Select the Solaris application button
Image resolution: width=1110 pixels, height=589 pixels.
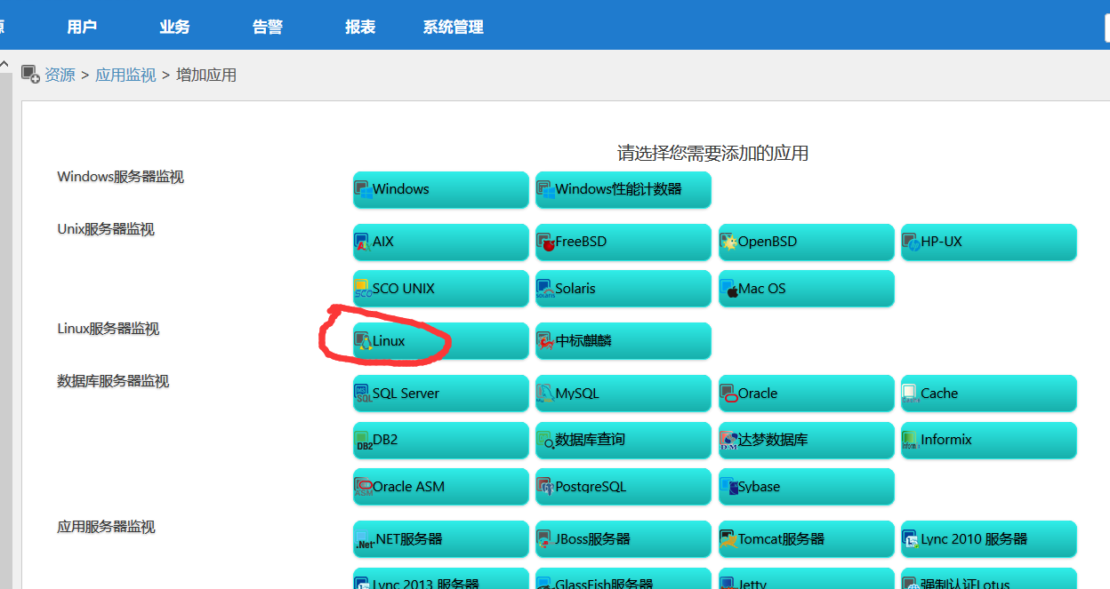tap(623, 289)
